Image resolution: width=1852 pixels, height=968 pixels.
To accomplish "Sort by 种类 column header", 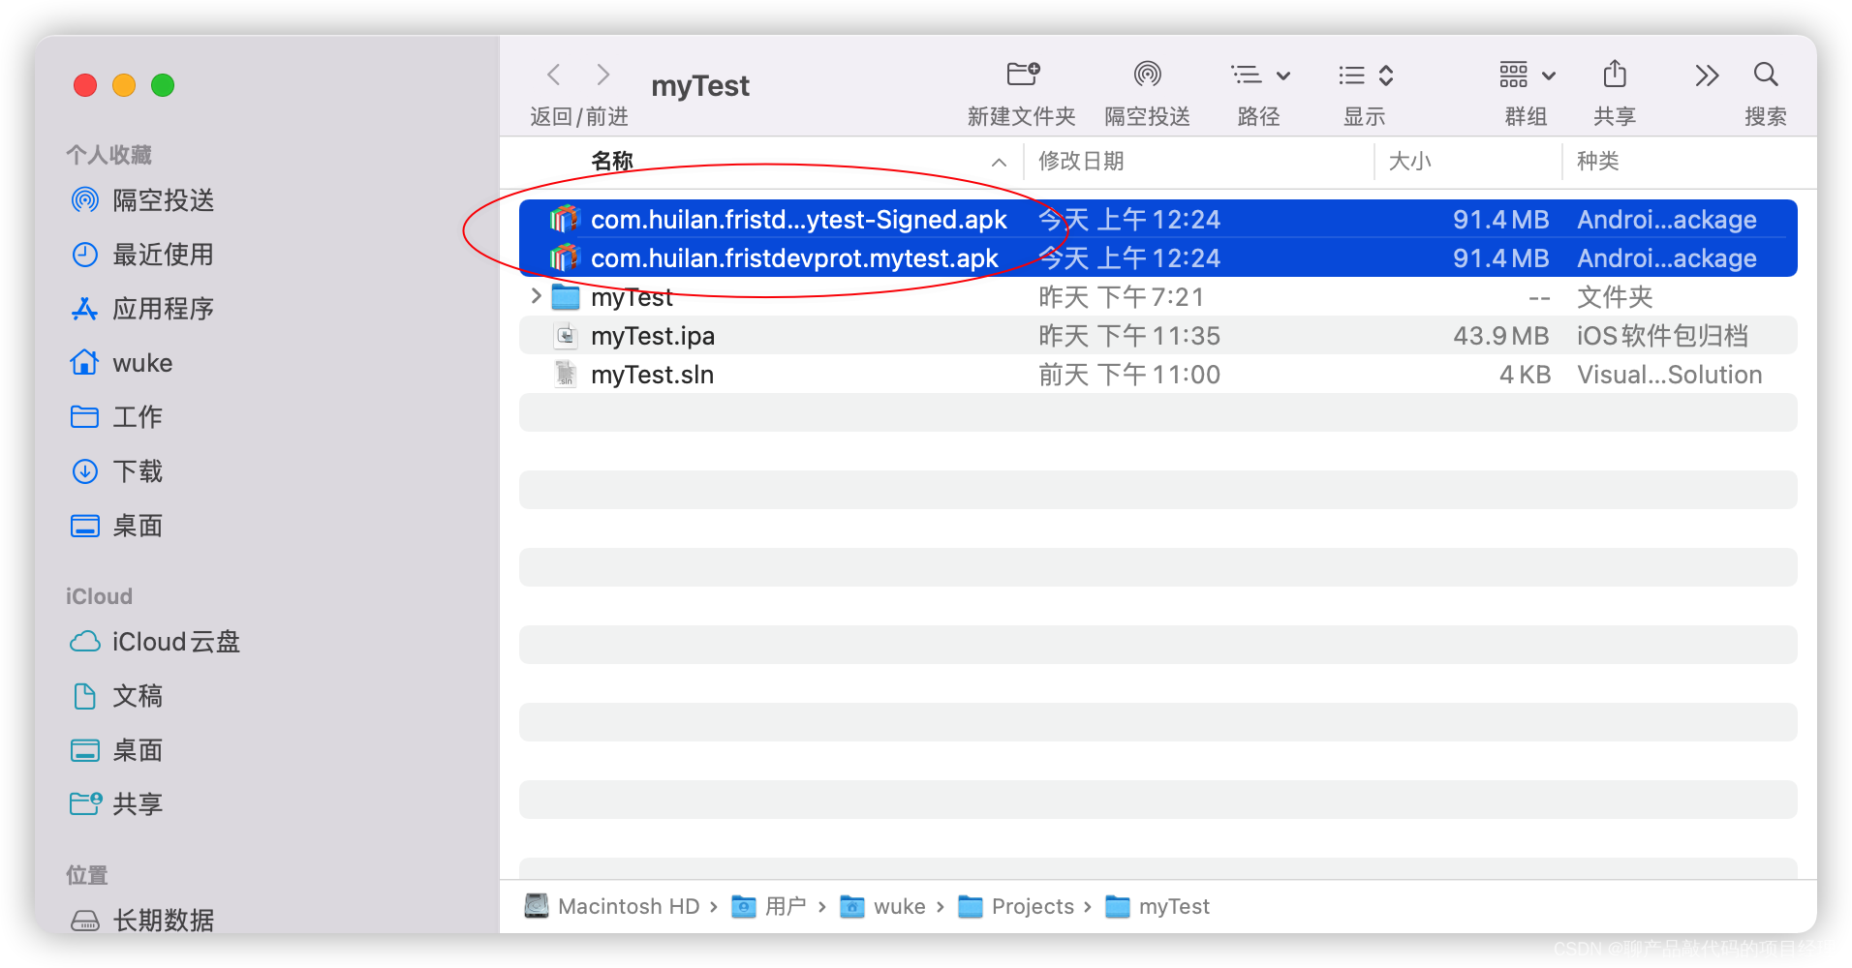I will tap(1598, 162).
